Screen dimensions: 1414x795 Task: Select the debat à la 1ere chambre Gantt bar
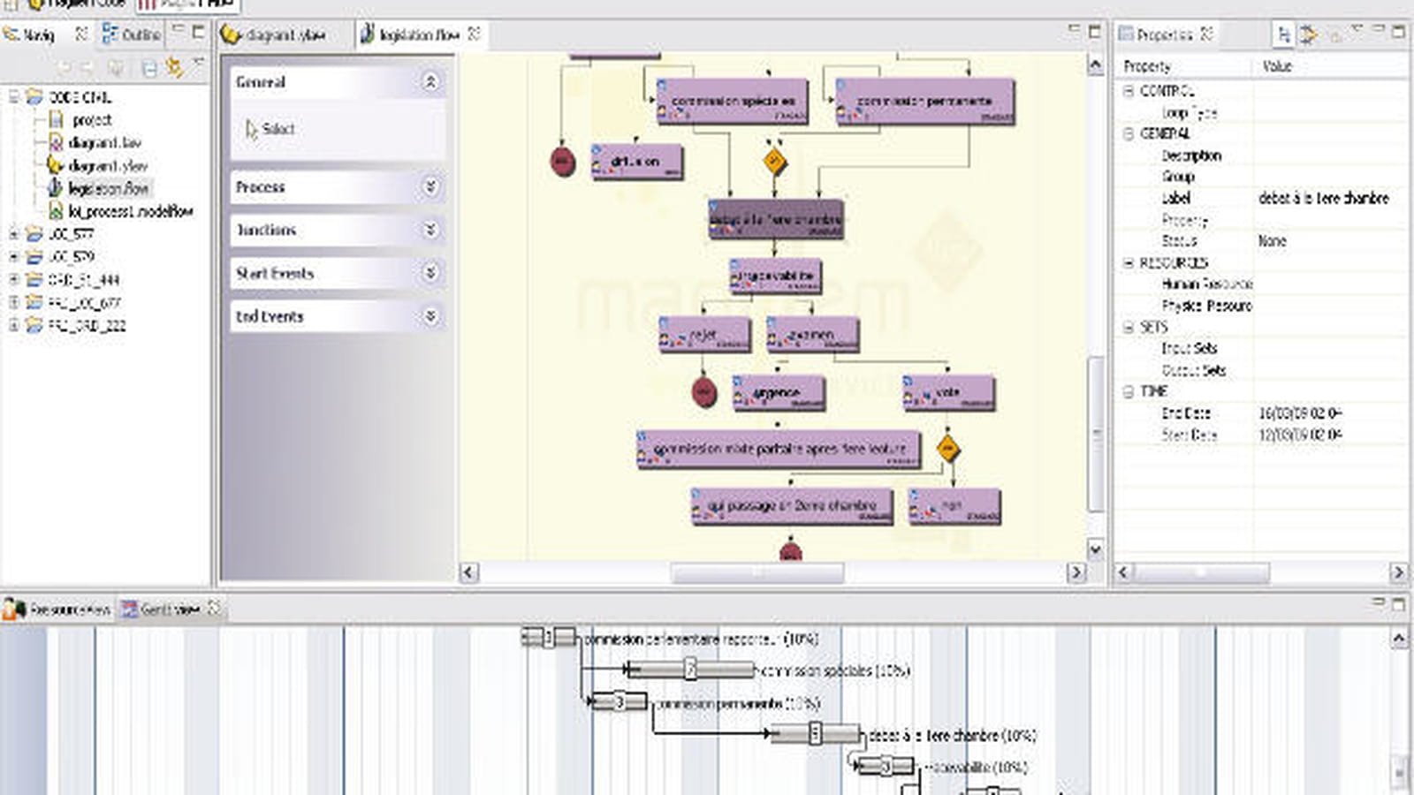(x=815, y=733)
